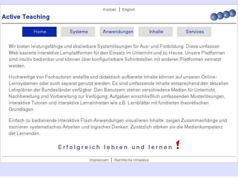The image size is (238, 179).
Task: Click the slogan 'Erfolgreich lehren und lernen'
Action: click(115, 147)
